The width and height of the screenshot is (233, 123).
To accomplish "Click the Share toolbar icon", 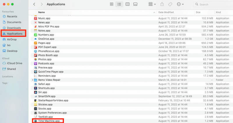I will (162, 4).
